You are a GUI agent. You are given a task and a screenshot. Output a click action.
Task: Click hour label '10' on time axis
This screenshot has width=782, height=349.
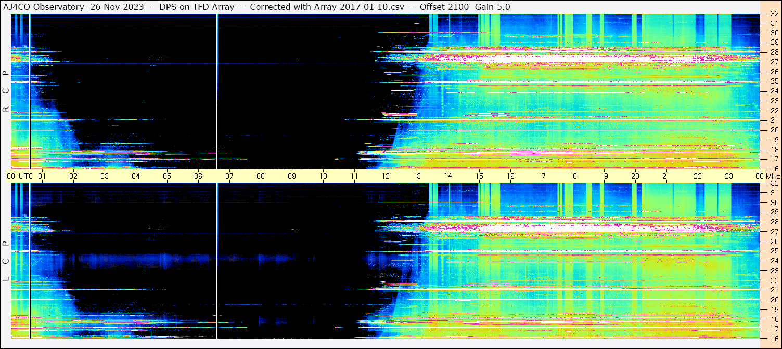point(323,176)
